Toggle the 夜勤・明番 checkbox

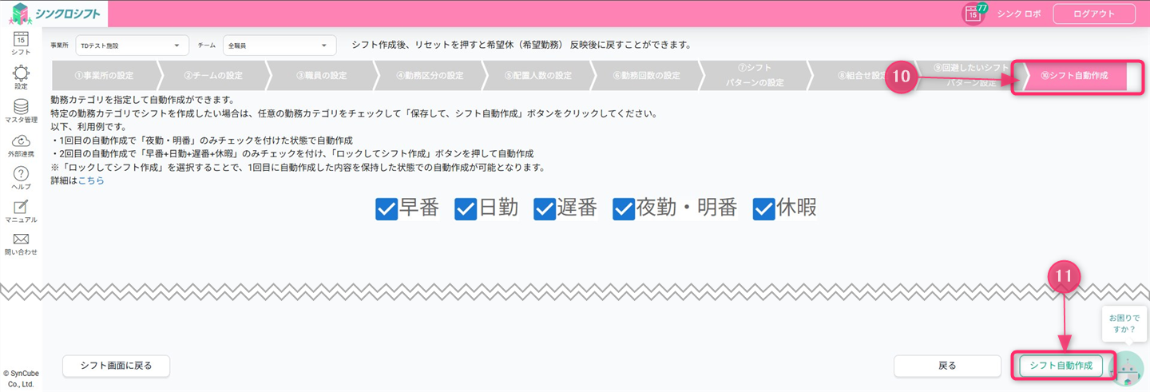tap(624, 209)
